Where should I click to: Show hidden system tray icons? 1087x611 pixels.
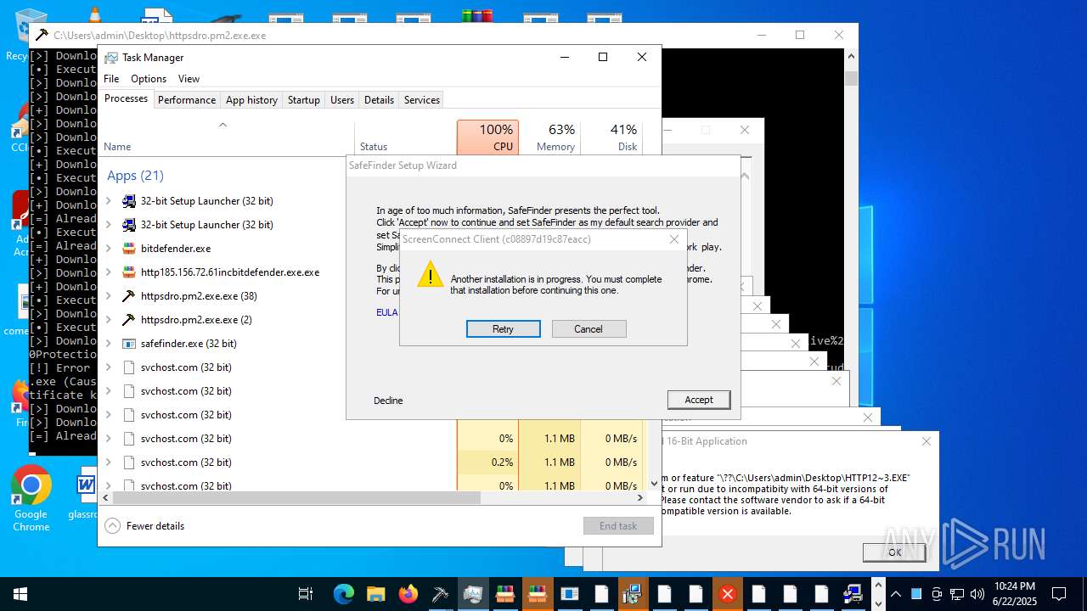pyautogui.click(x=896, y=594)
